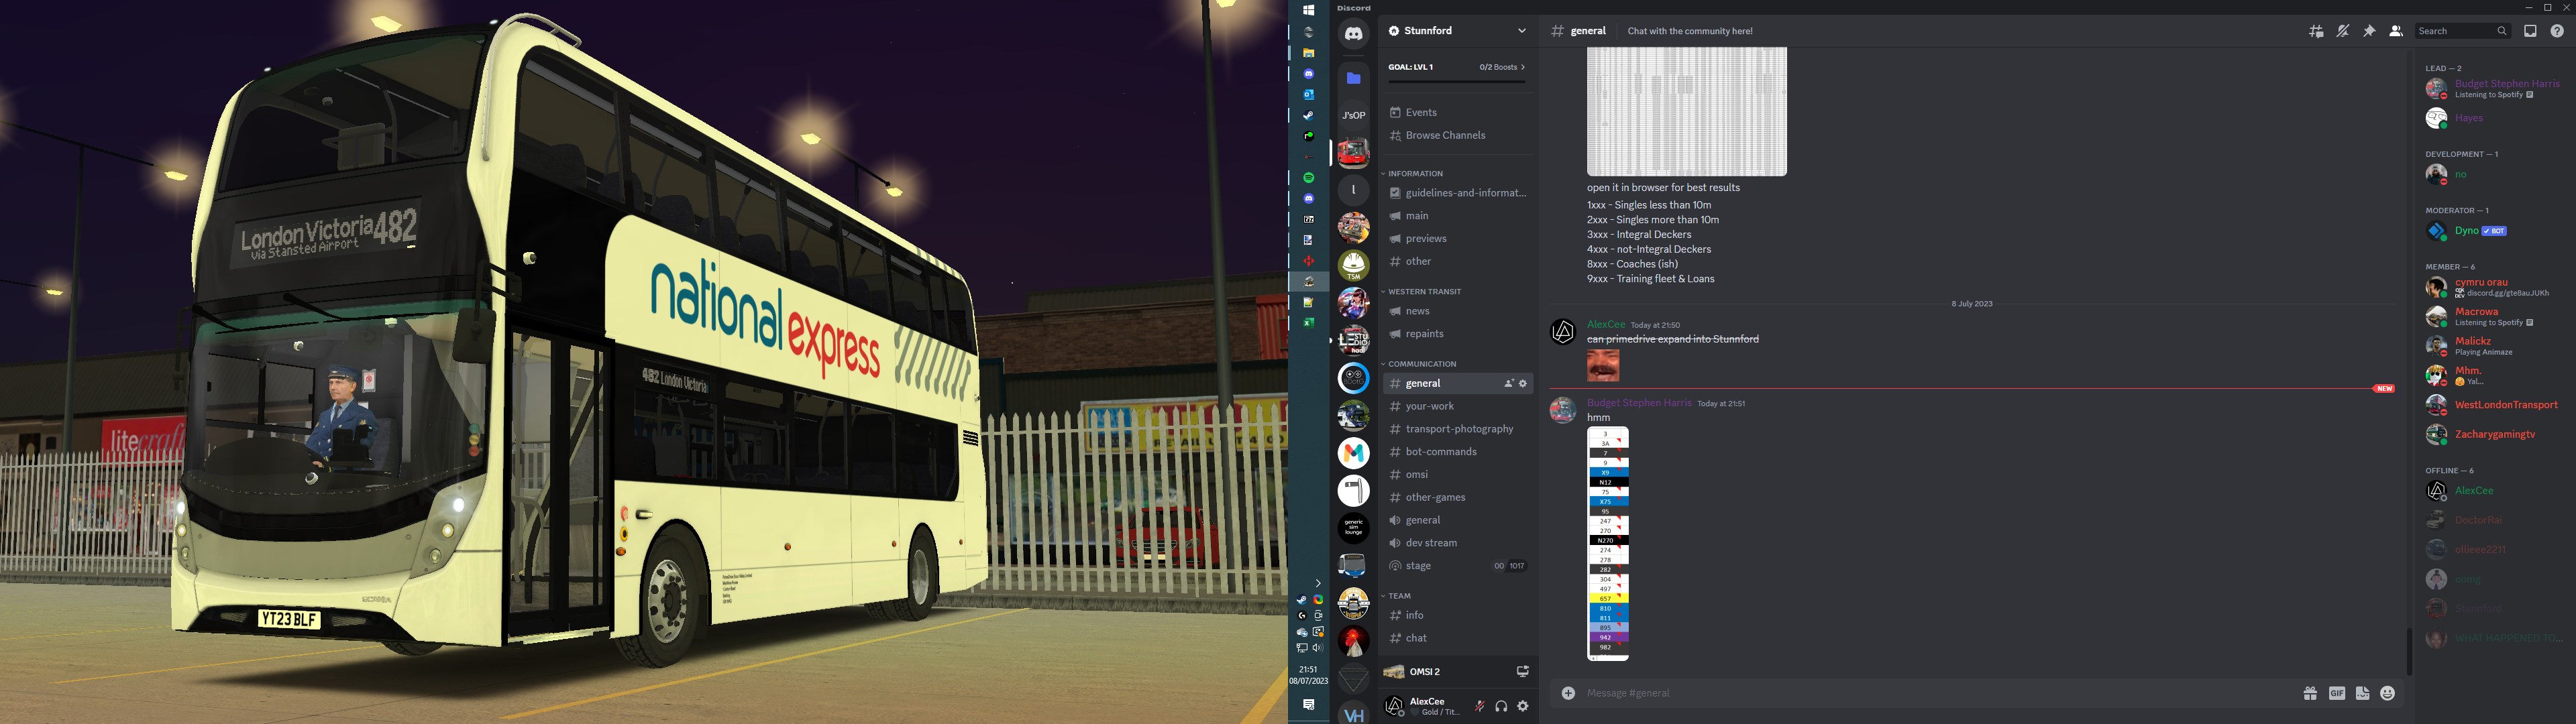Toggle the member list visibility

(x=2396, y=31)
